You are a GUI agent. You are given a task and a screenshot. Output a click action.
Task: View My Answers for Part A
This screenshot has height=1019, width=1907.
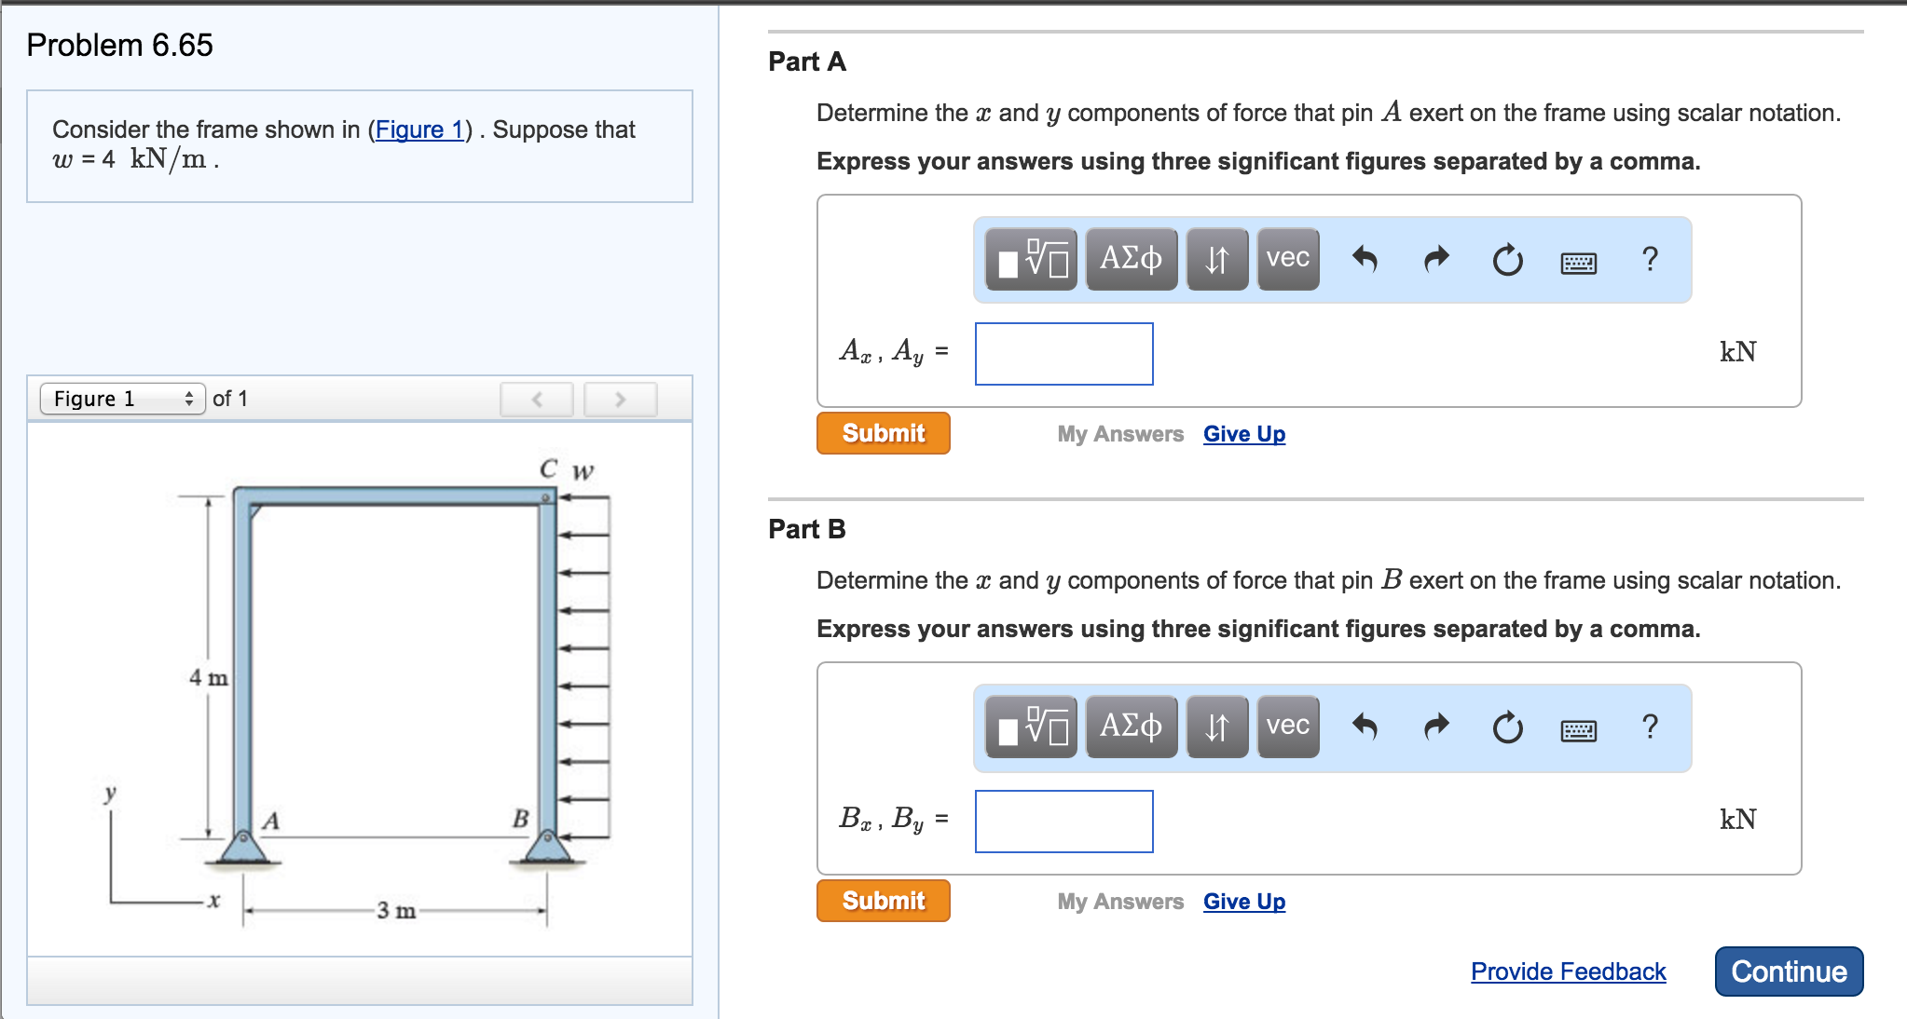1118,433
